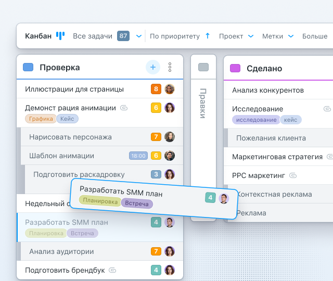Add a new task in Проверка column

click(152, 67)
